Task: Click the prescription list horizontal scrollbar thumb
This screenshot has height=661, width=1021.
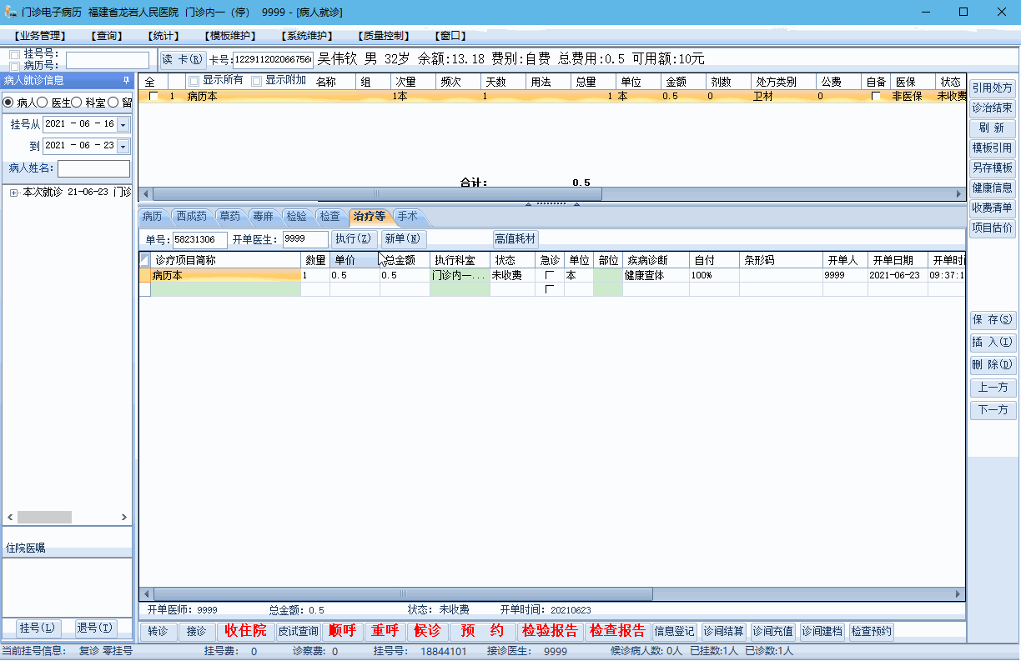Action: [375, 193]
